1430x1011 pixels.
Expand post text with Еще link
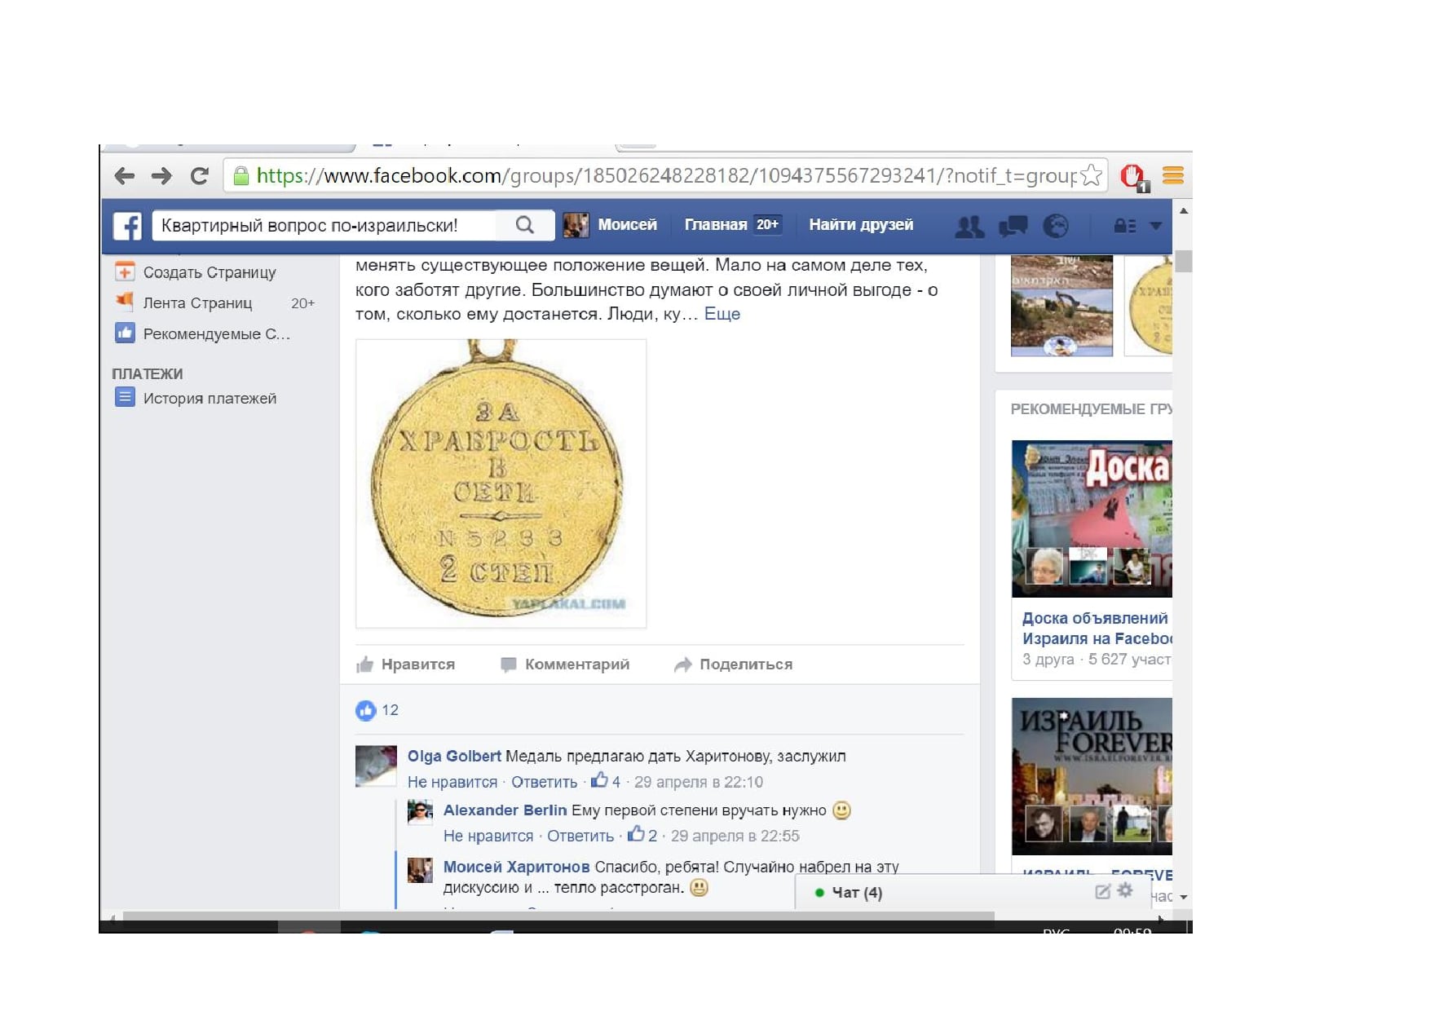coord(722,314)
